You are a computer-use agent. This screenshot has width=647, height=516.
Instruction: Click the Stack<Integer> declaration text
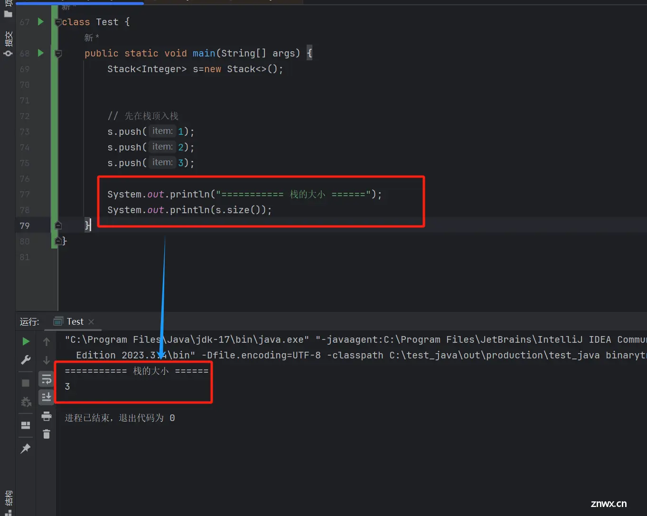[x=147, y=69]
